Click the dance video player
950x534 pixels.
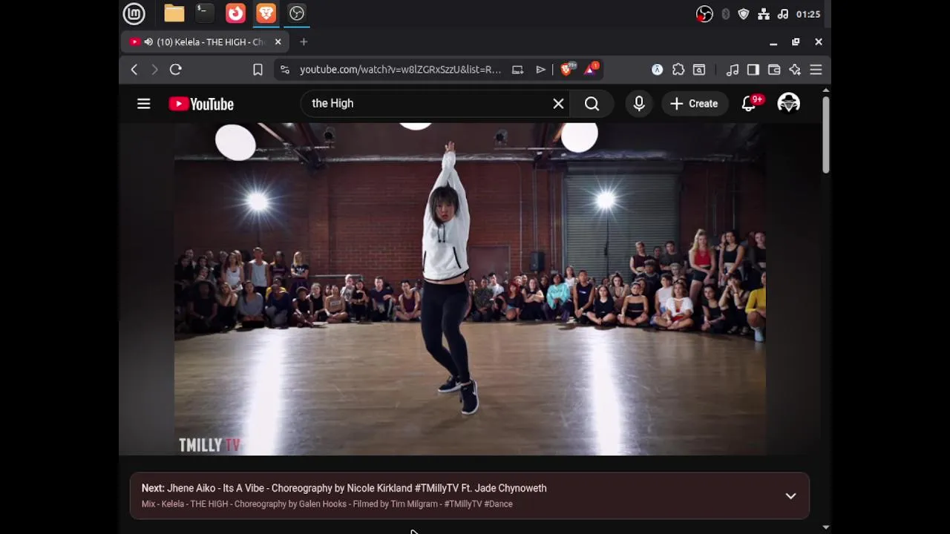tap(470, 289)
